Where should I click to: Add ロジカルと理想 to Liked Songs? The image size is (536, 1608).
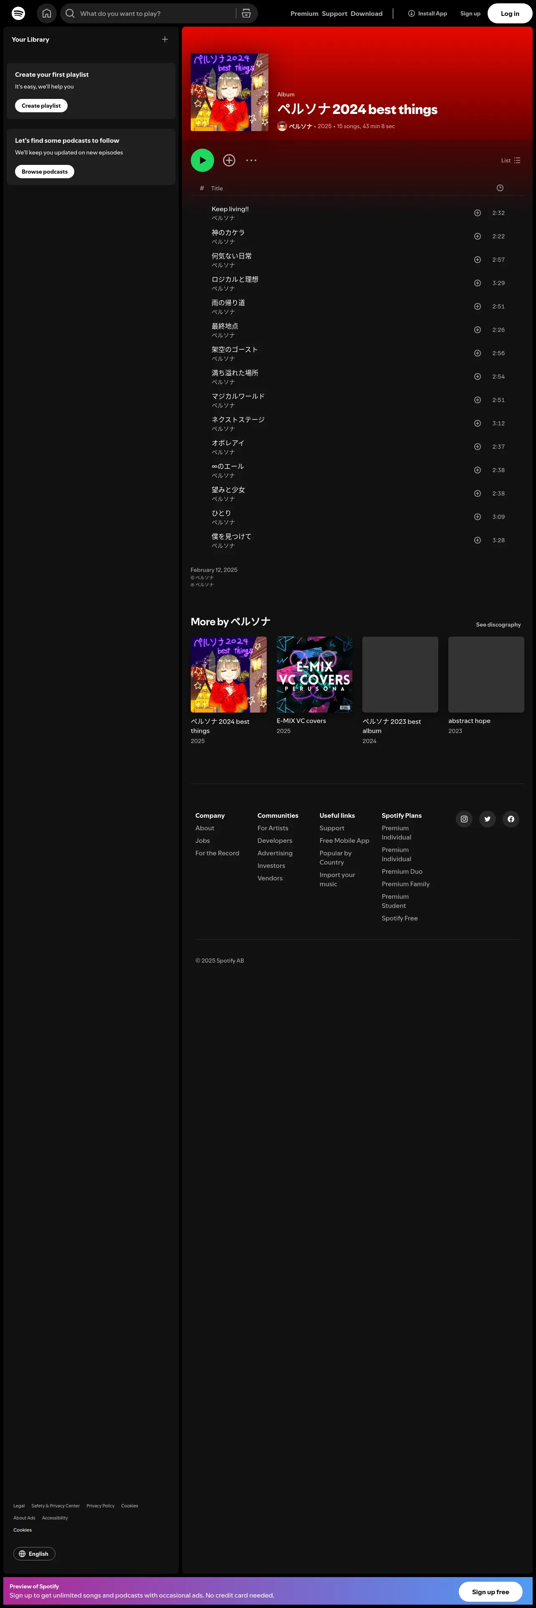coord(477,283)
